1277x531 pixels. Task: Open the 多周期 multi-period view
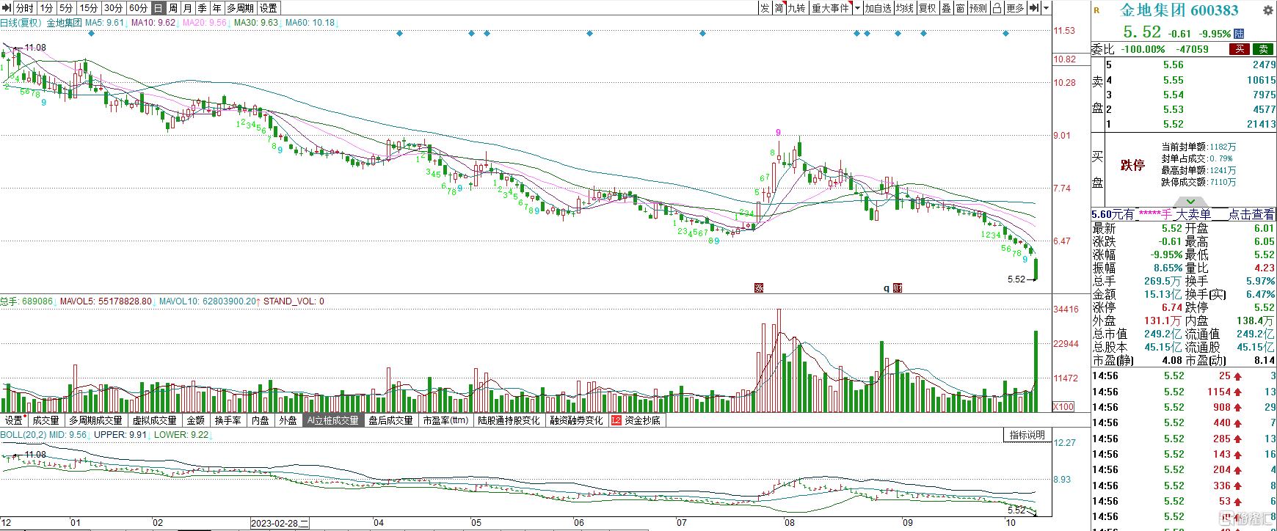[240, 8]
